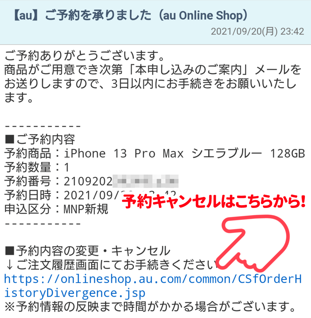The width and height of the screenshot is (311, 318).
Task: Open the onlineshop.au.com order history link
Action: click(153, 286)
